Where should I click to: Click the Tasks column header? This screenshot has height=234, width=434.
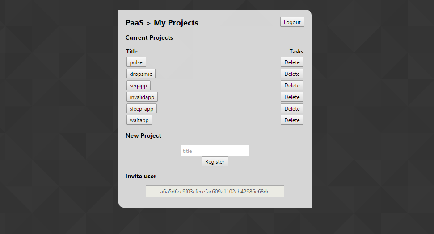coord(296,52)
